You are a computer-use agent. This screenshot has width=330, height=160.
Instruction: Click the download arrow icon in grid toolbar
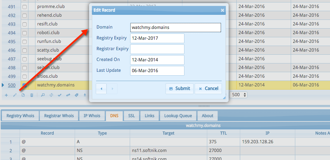[x=85, y=95]
